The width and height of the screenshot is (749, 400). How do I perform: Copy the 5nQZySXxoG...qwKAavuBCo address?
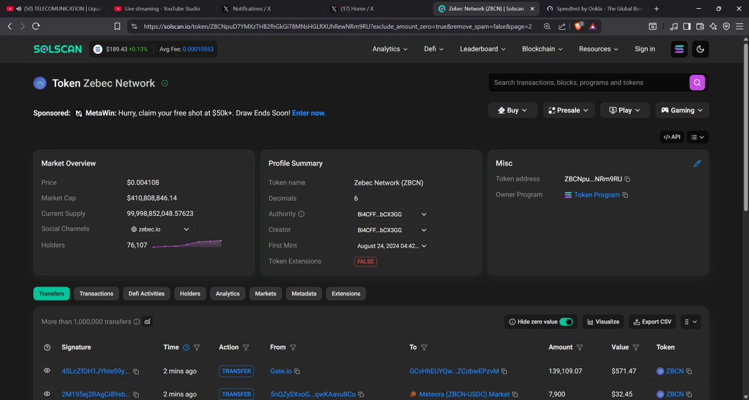[x=361, y=394]
